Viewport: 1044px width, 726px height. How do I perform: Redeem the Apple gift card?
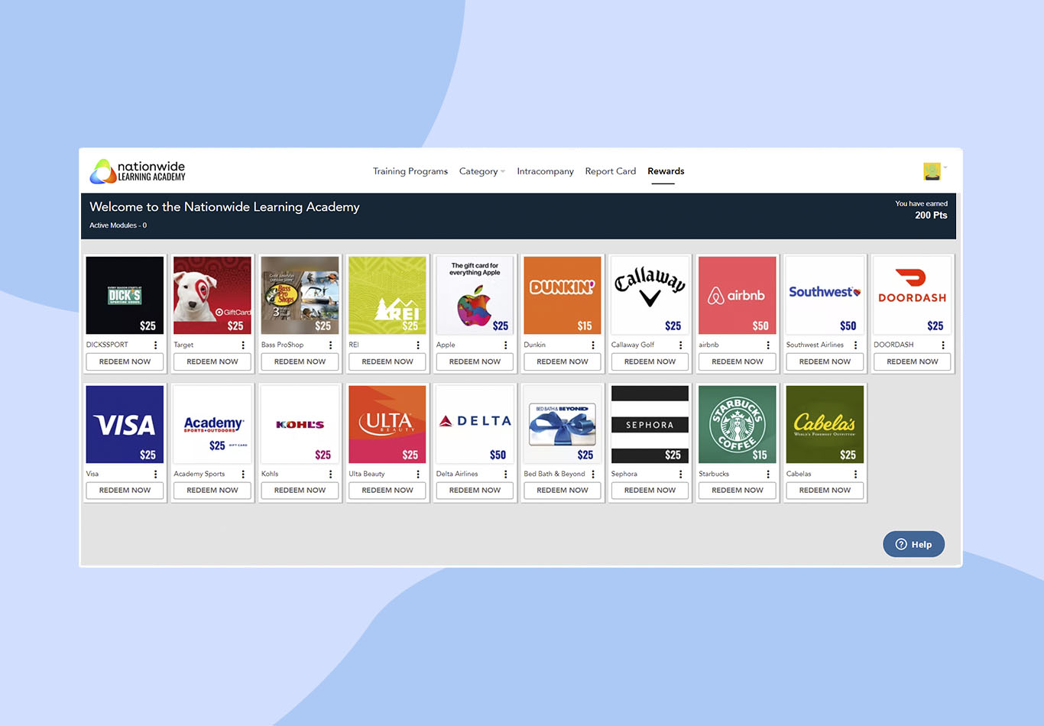click(x=475, y=361)
